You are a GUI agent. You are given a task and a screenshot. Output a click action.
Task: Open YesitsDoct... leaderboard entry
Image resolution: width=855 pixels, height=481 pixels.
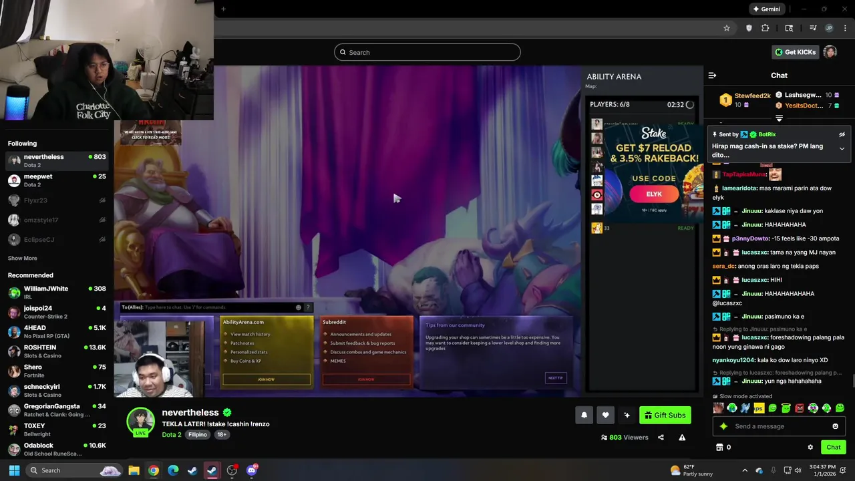pyautogui.click(x=807, y=106)
